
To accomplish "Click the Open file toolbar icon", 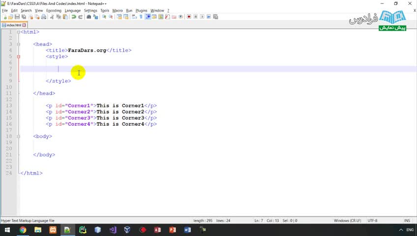I will (x=11, y=17).
